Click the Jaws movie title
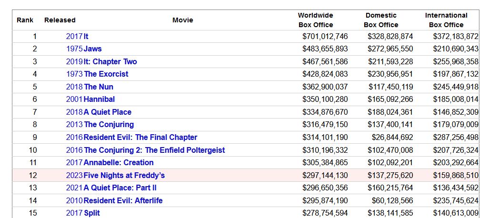This screenshot has width=488, height=218. pos(92,49)
